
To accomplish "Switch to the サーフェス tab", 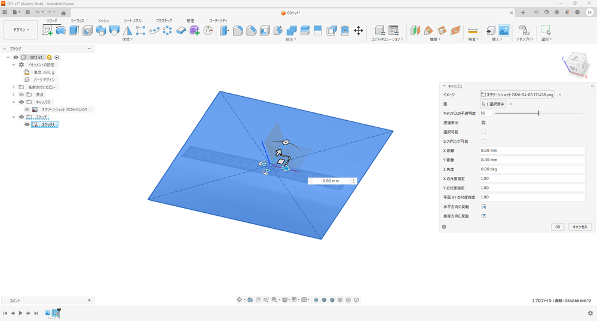I will [77, 20].
